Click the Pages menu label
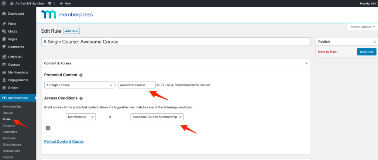The height and width of the screenshot is (160, 378). 13,39
